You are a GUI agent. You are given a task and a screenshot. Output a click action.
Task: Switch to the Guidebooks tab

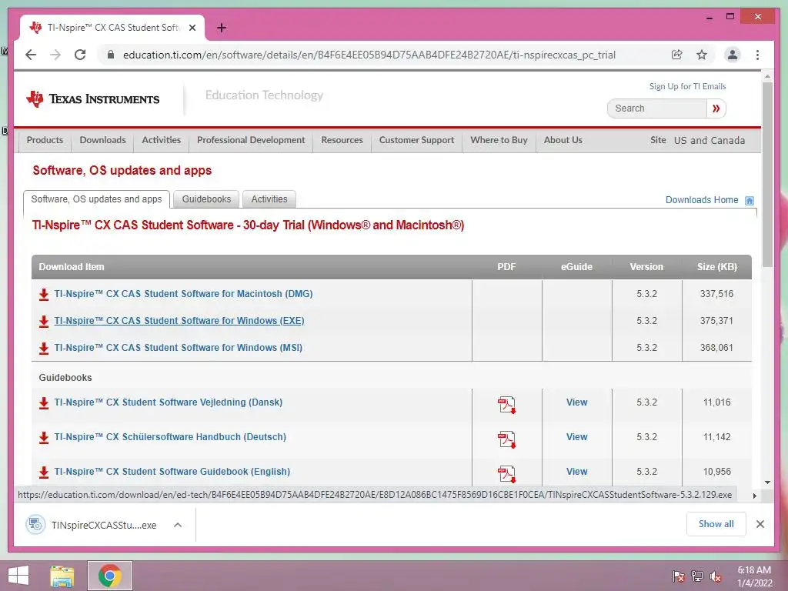pyautogui.click(x=206, y=199)
